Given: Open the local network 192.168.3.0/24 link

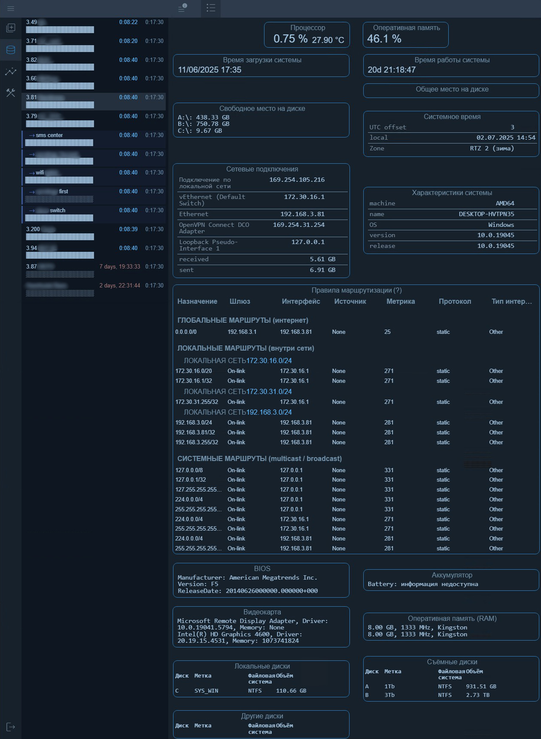Looking at the screenshot, I should tap(269, 412).
